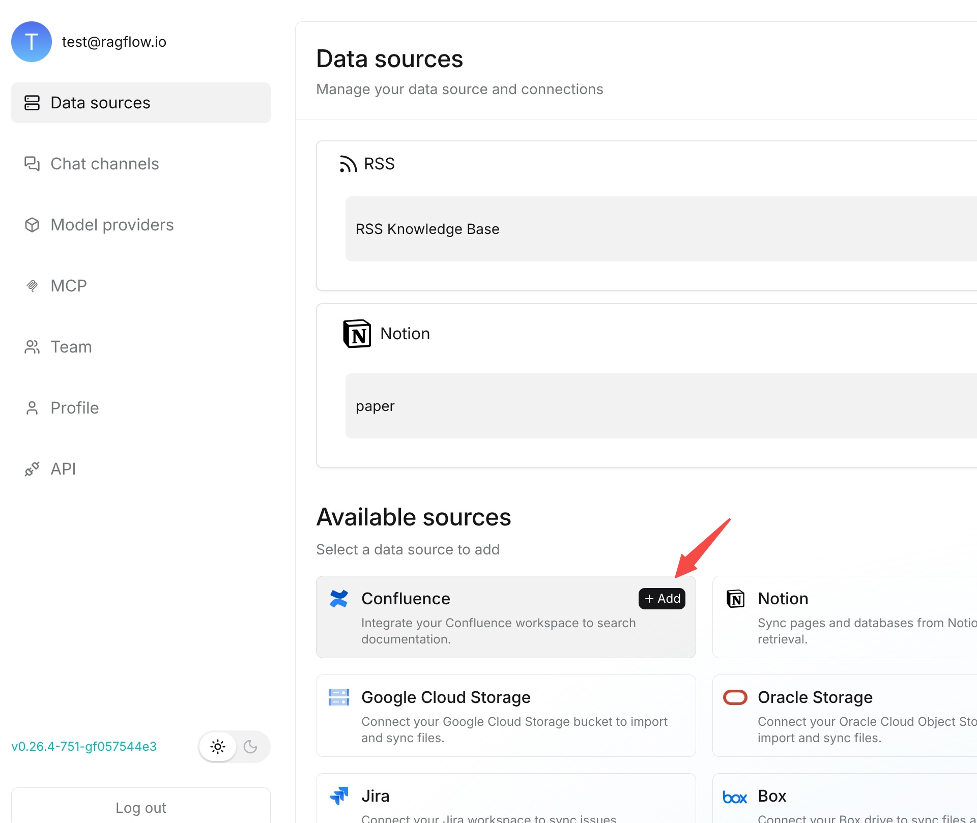Image resolution: width=977 pixels, height=823 pixels.
Task: Open the Model providers menu item
Action: coord(141,225)
